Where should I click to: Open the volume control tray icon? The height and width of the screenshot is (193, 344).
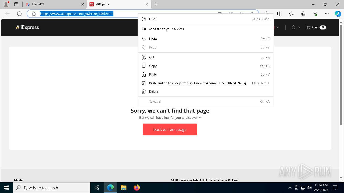[x=309, y=188]
